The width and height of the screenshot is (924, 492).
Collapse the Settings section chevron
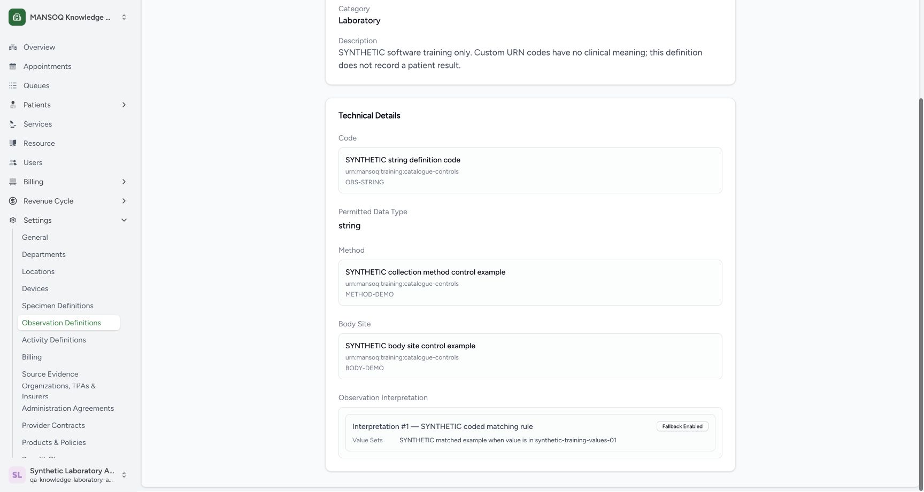coord(124,220)
